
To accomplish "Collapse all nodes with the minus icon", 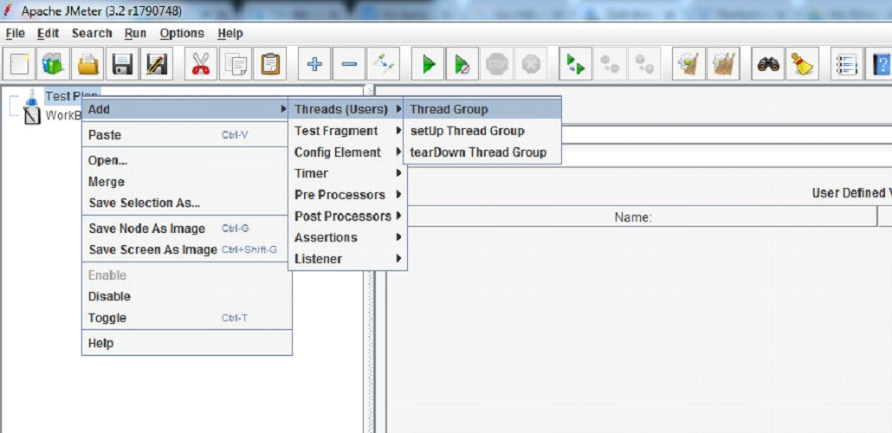I will point(349,64).
